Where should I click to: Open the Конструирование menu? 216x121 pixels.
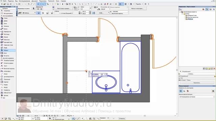[24, 1]
